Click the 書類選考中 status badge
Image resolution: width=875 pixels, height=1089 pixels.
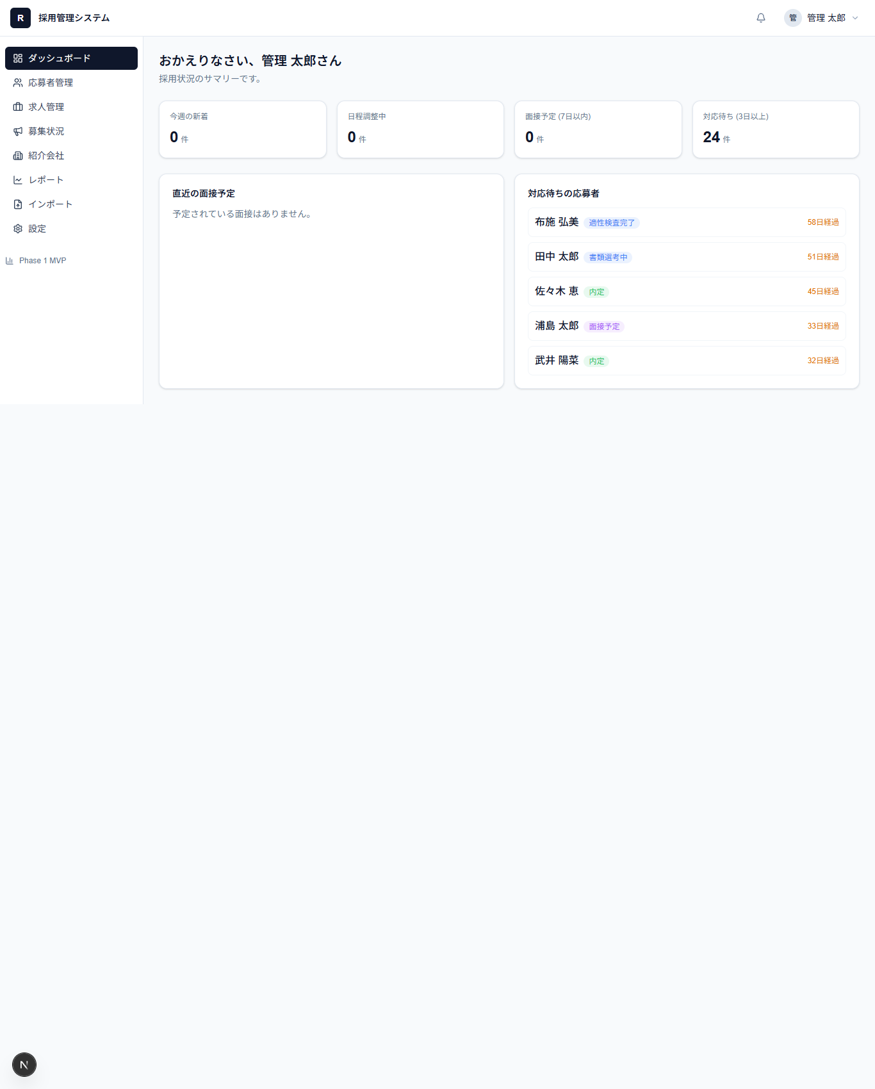(608, 258)
